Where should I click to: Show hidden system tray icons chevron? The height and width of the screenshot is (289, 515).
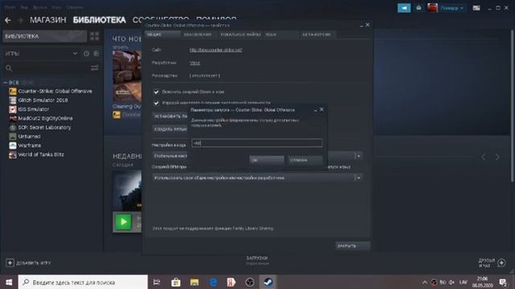[x=425, y=282]
